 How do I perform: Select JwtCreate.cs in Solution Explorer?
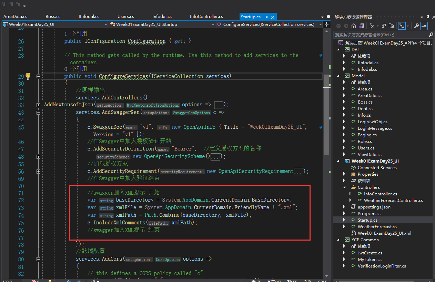point(370,253)
